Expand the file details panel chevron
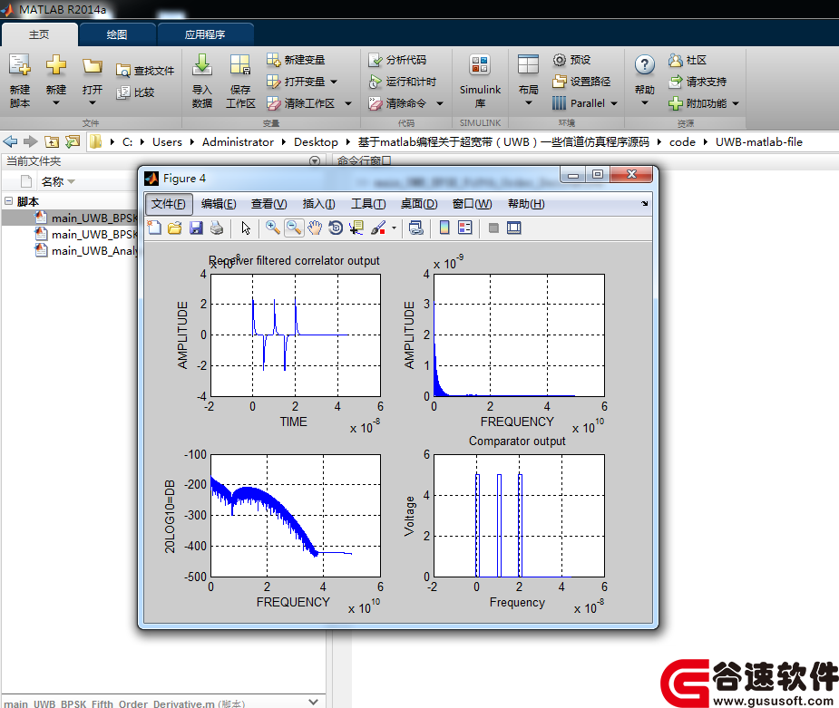This screenshot has height=708, width=839. pos(314,702)
